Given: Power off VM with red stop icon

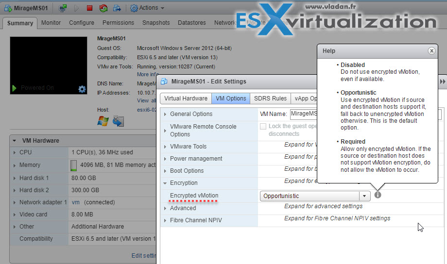Looking at the screenshot, I should tap(89, 8).
